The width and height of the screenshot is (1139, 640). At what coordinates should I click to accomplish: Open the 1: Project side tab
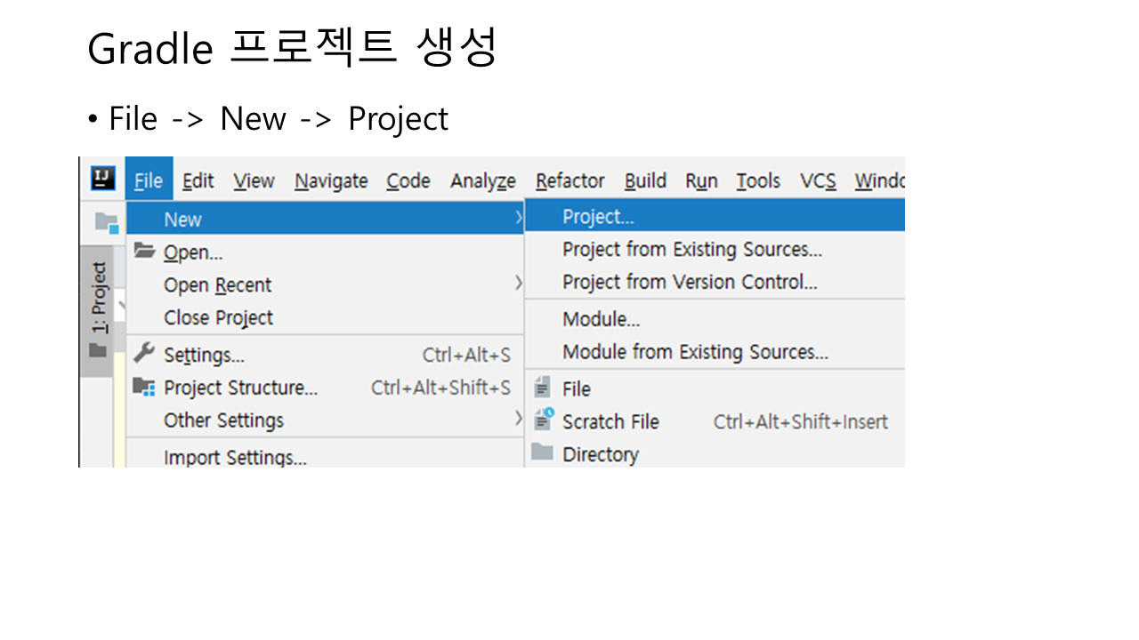point(99,298)
